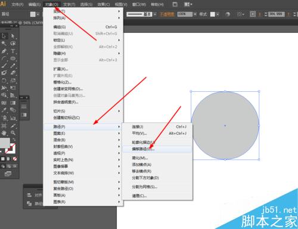Select the Lasso tool

click(13, 44)
